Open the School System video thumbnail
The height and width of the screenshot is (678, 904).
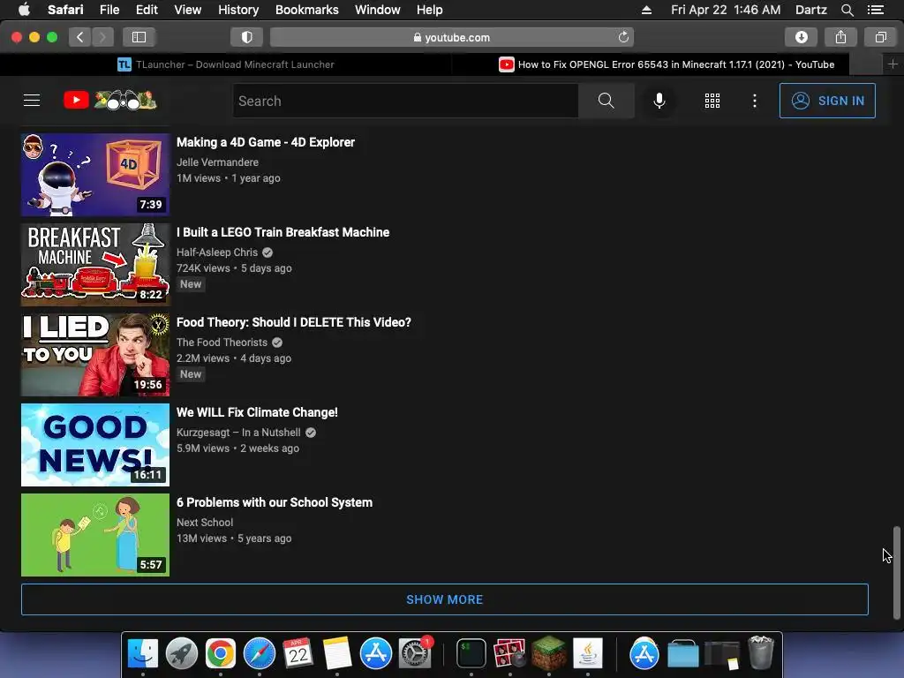click(x=95, y=534)
